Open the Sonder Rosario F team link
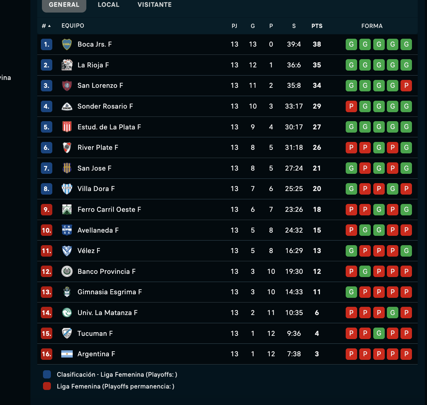The width and height of the screenshot is (427, 405). (x=105, y=106)
